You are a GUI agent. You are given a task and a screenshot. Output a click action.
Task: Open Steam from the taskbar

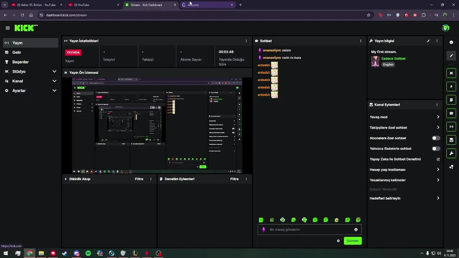(x=65, y=253)
